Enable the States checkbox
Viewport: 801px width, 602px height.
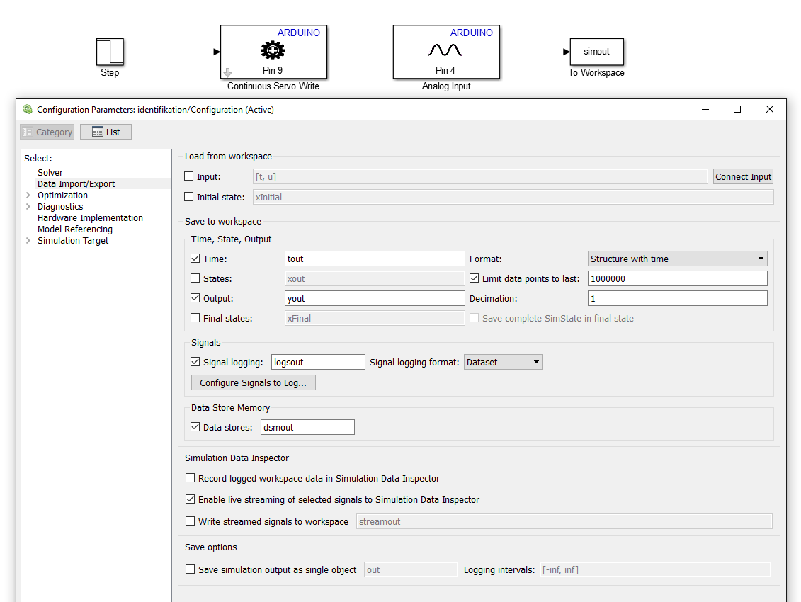coord(195,279)
